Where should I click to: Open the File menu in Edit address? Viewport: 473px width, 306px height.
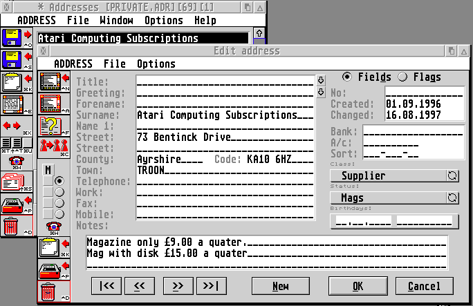click(x=115, y=64)
